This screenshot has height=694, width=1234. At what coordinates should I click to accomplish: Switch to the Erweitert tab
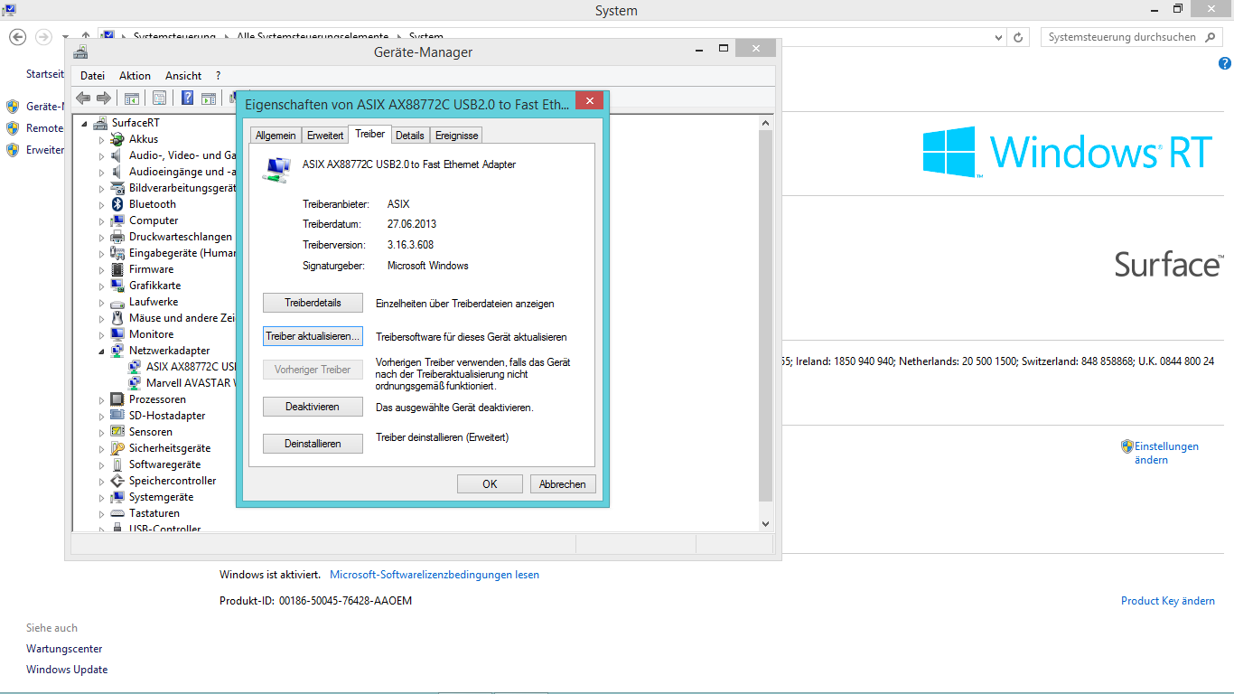coord(325,136)
